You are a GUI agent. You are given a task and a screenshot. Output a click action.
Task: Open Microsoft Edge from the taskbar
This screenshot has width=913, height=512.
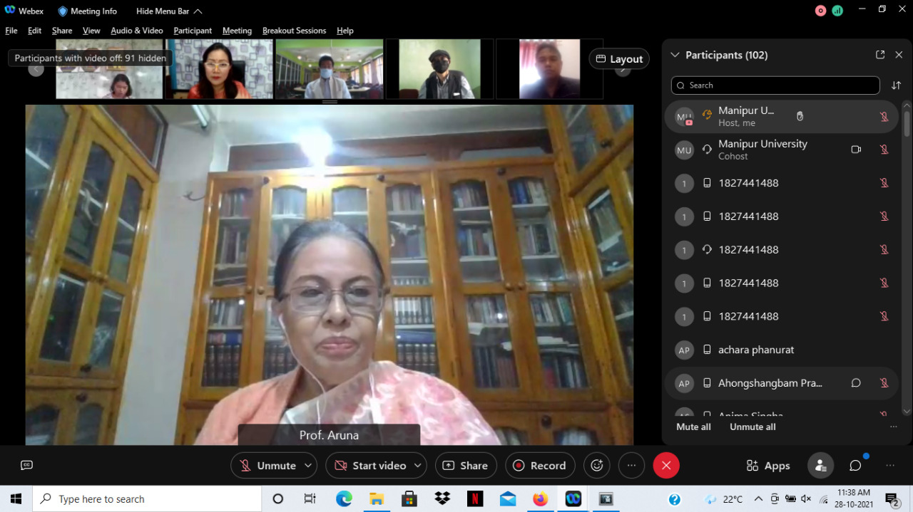[x=344, y=498]
